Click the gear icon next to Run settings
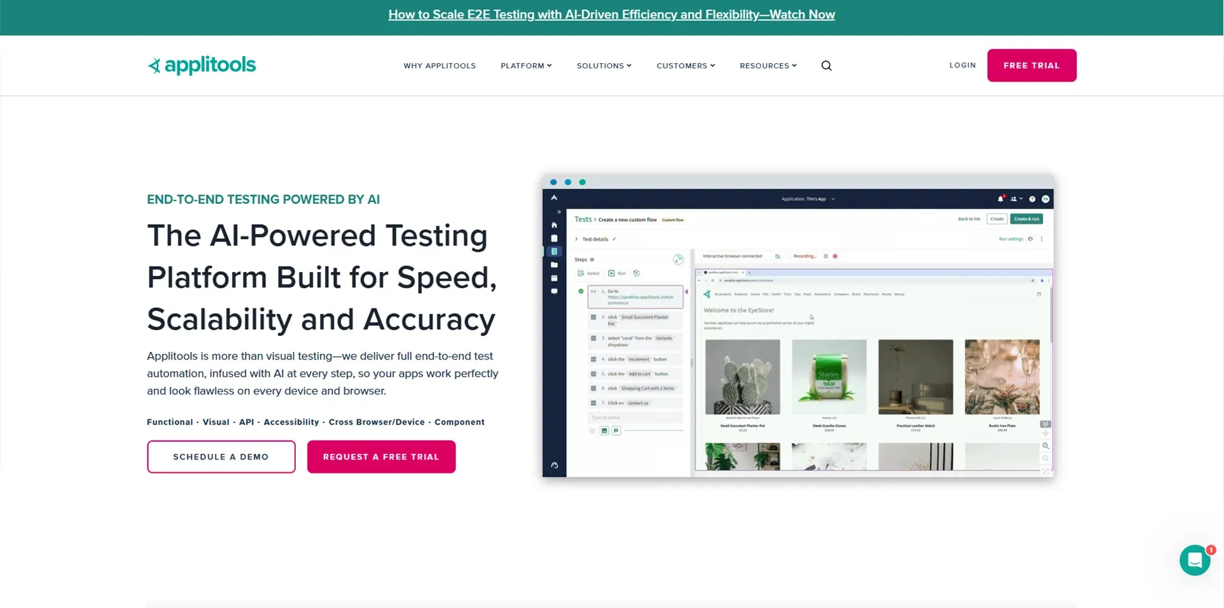 click(1030, 239)
